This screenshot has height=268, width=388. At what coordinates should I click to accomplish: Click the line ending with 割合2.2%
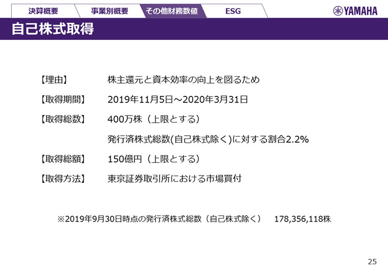(208, 139)
